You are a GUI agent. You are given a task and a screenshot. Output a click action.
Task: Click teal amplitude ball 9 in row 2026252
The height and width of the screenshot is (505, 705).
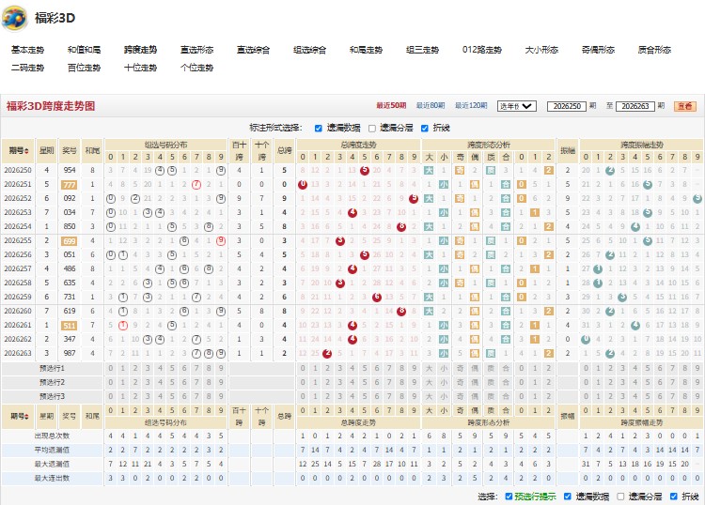[697, 198]
